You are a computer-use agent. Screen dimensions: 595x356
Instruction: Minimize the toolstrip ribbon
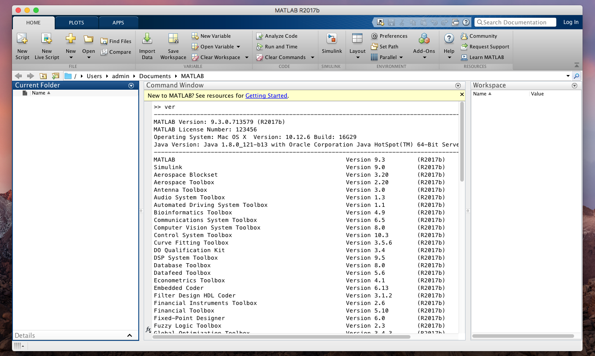pos(577,65)
